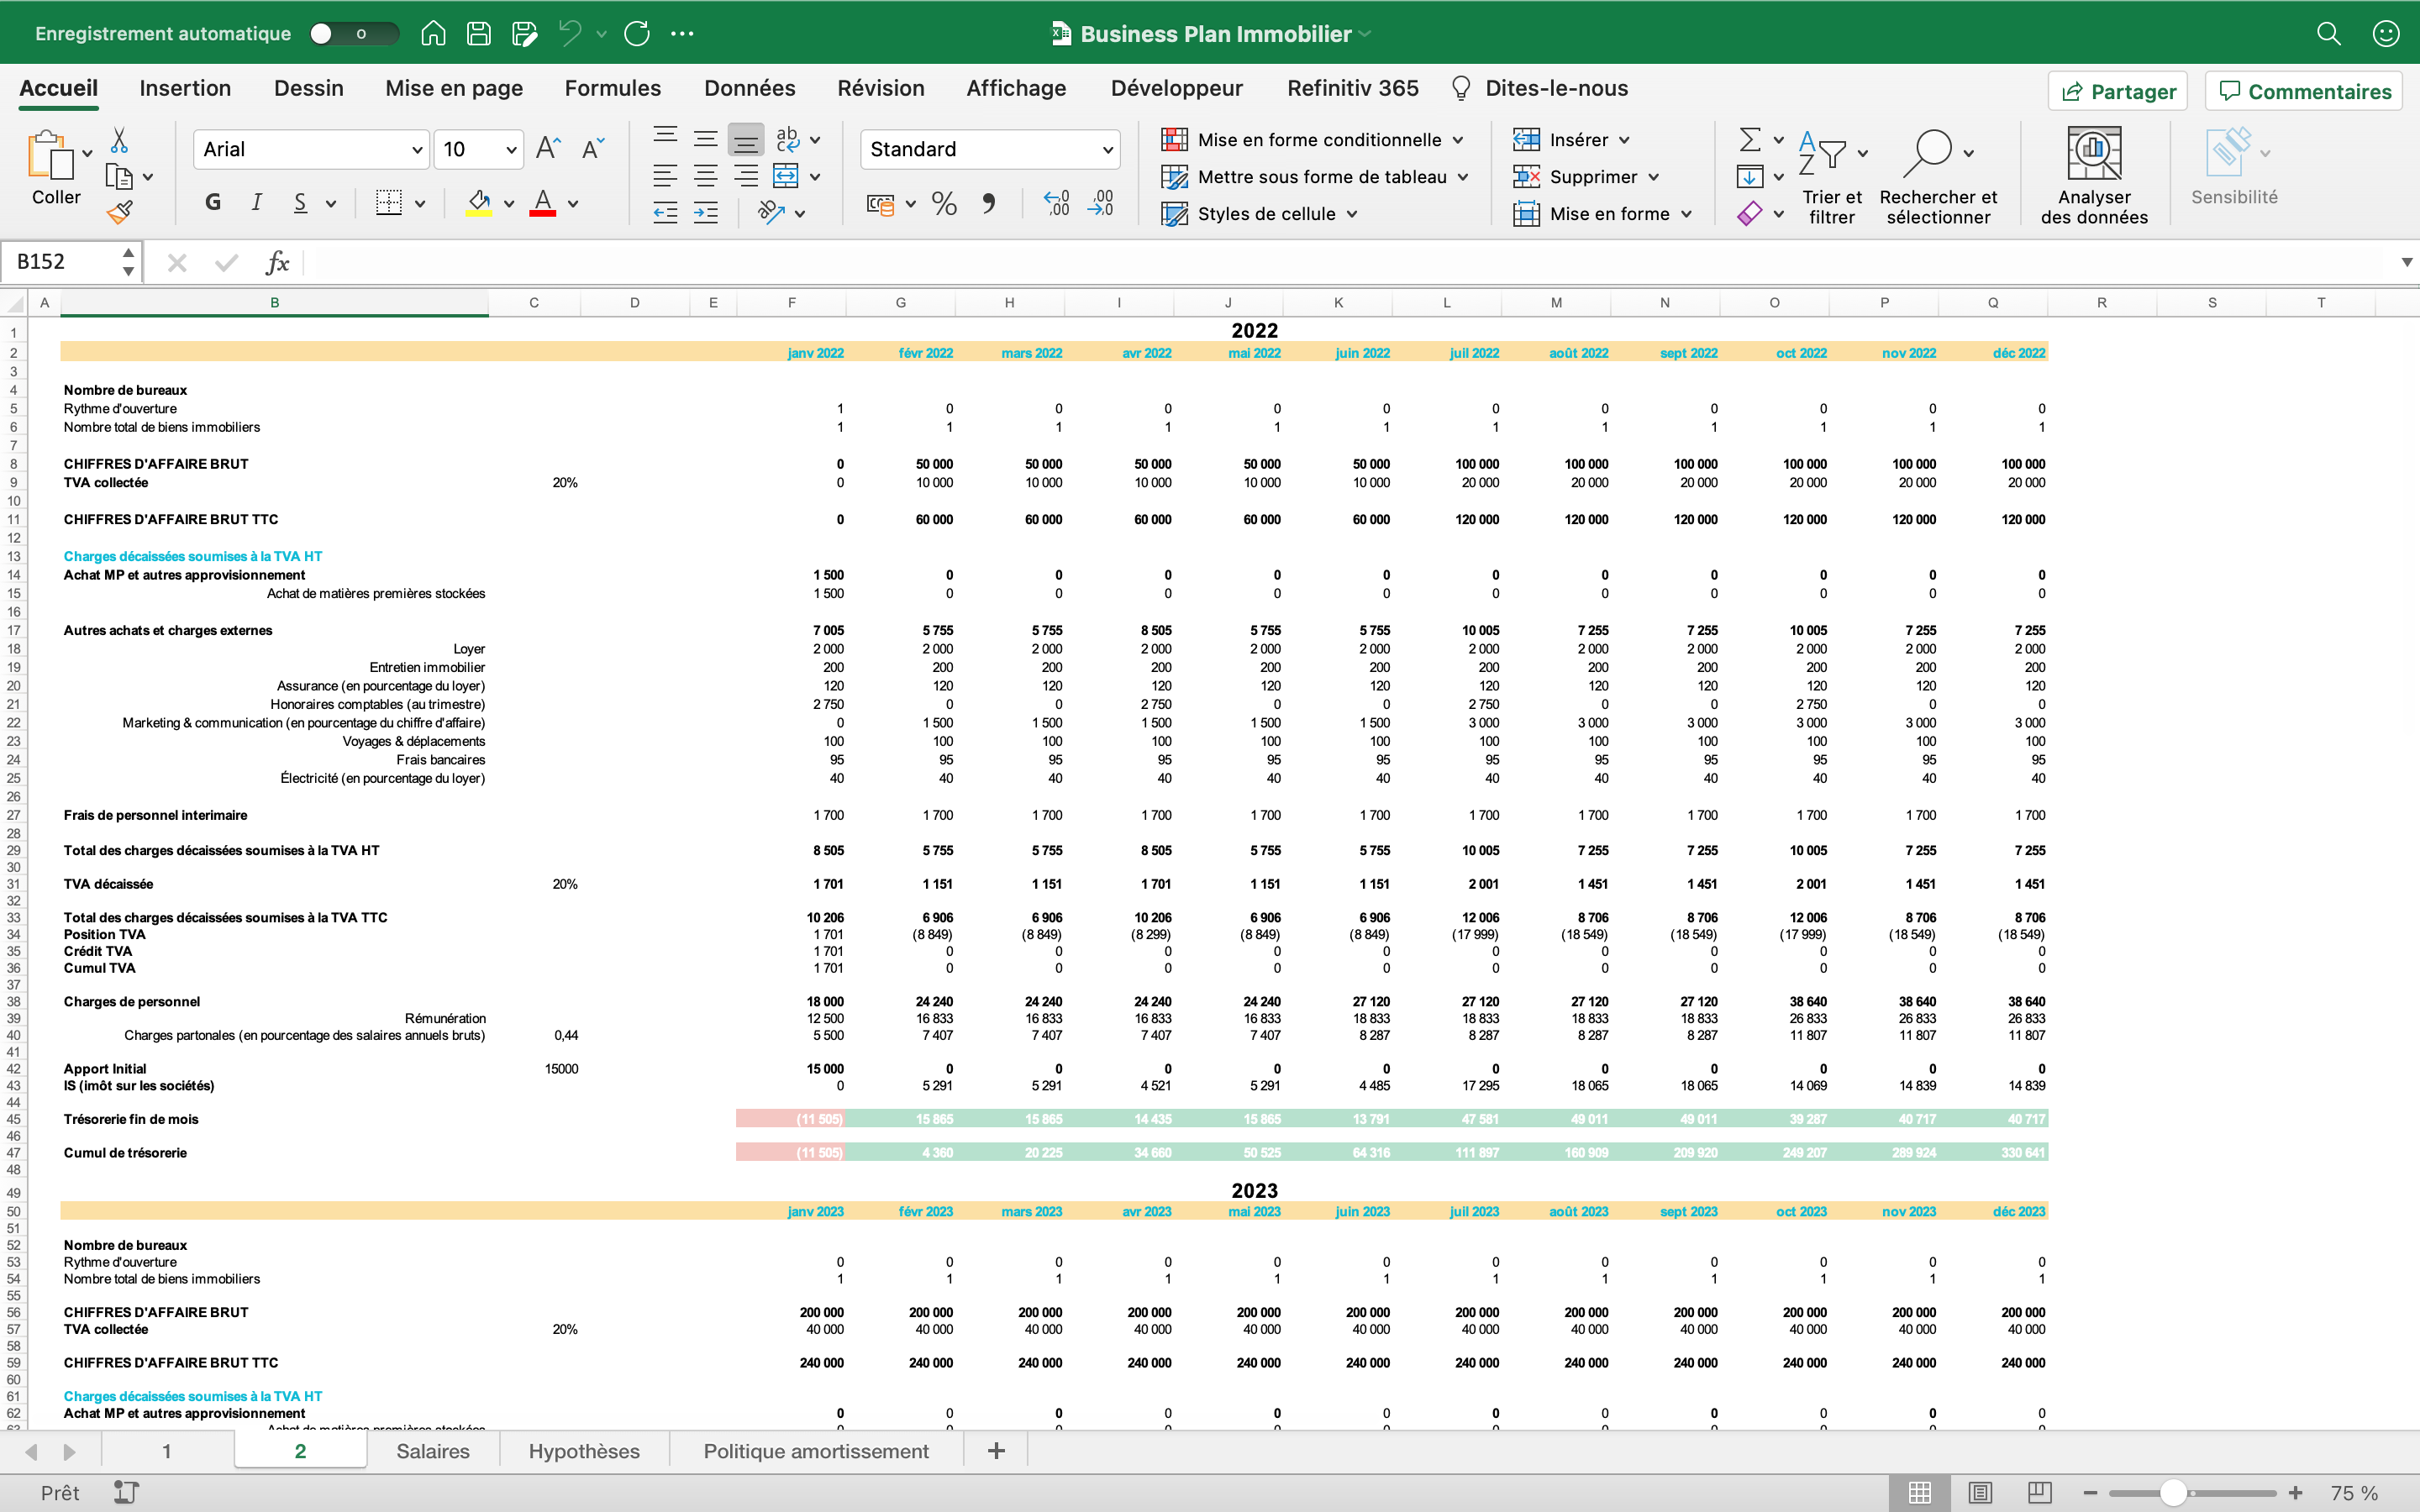Click the Partager button
2420x1512 pixels.
[2117, 91]
